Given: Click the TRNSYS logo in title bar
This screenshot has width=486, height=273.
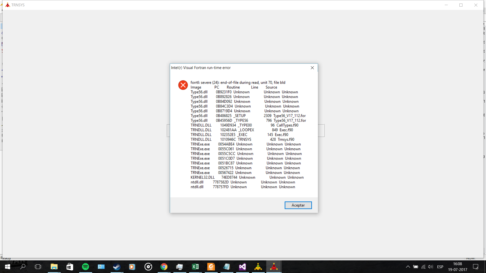Looking at the screenshot, I should coord(8,5).
